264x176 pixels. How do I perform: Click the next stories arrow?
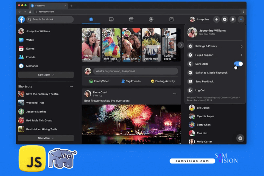[181, 45]
